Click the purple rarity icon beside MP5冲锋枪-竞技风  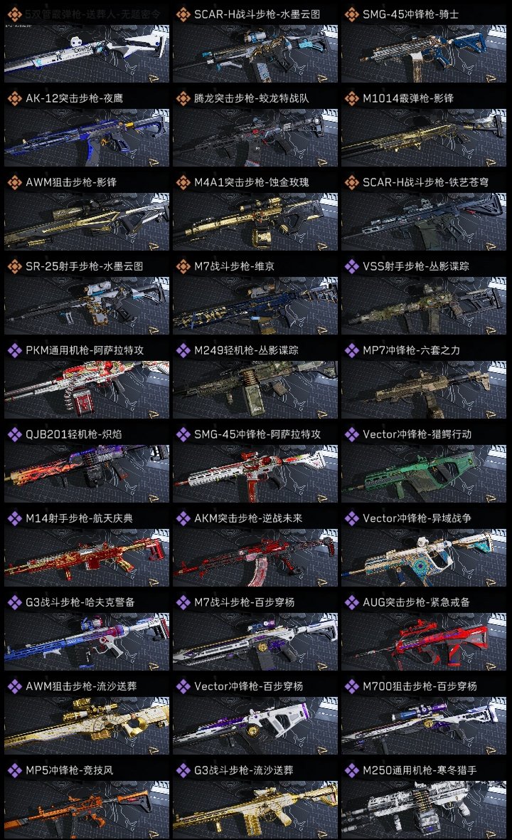point(14,770)
